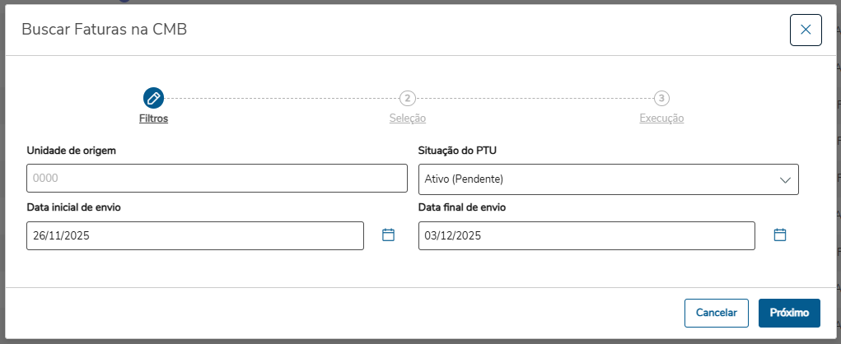Click the Situação do PTU label
Image resolution: width=841 pixels, height=344 pixels.
click(457, 151)
